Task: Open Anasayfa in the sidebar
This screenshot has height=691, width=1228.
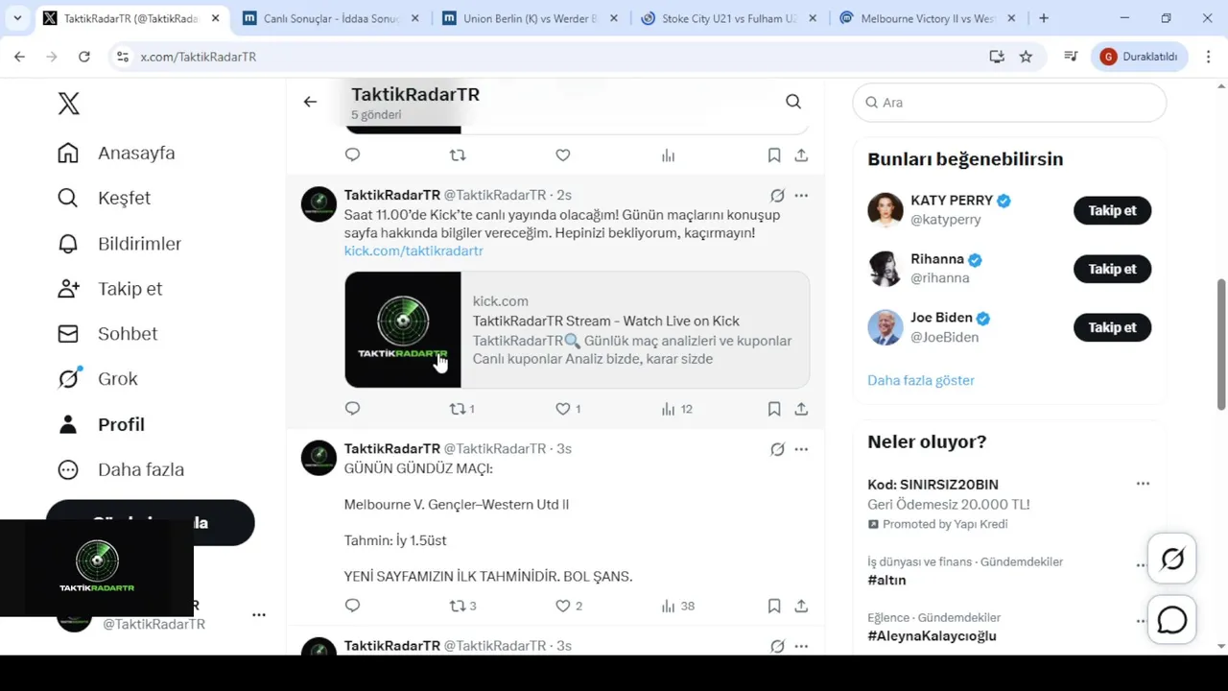Action: [116, 153]
